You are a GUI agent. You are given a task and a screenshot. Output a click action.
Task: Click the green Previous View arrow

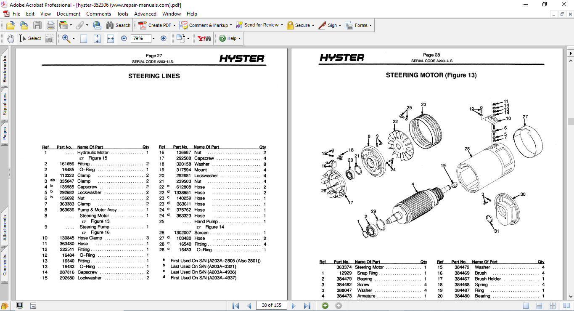pos(325,306)
